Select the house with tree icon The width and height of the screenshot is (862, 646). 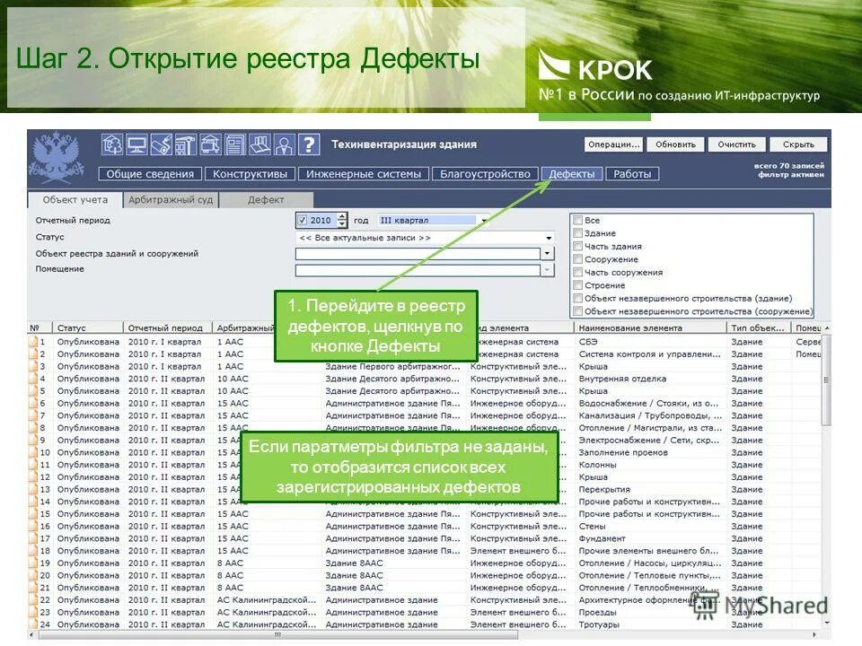pyautogui.click(x=112, y=145)
